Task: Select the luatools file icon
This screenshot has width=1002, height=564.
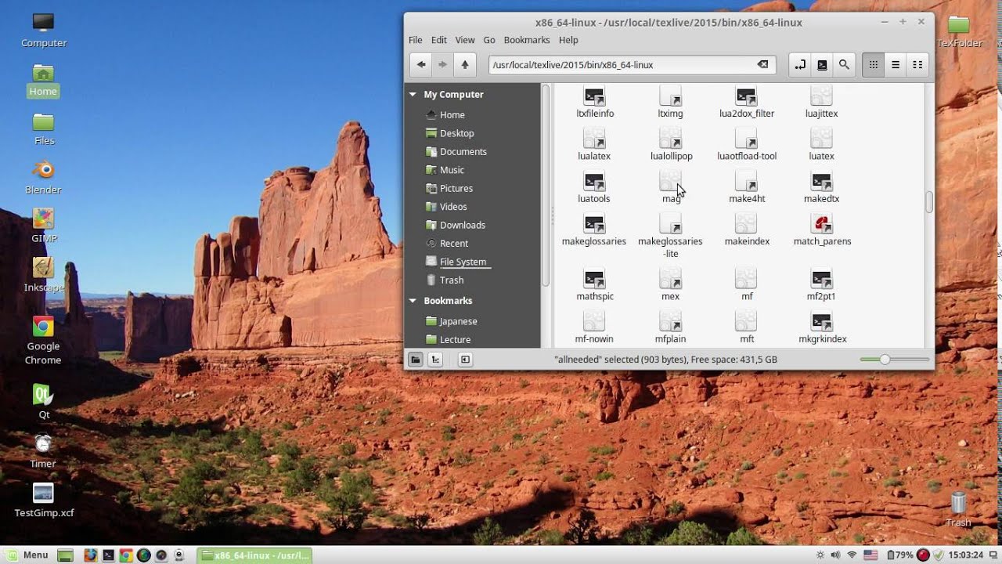Action: (x=595, y=182)
